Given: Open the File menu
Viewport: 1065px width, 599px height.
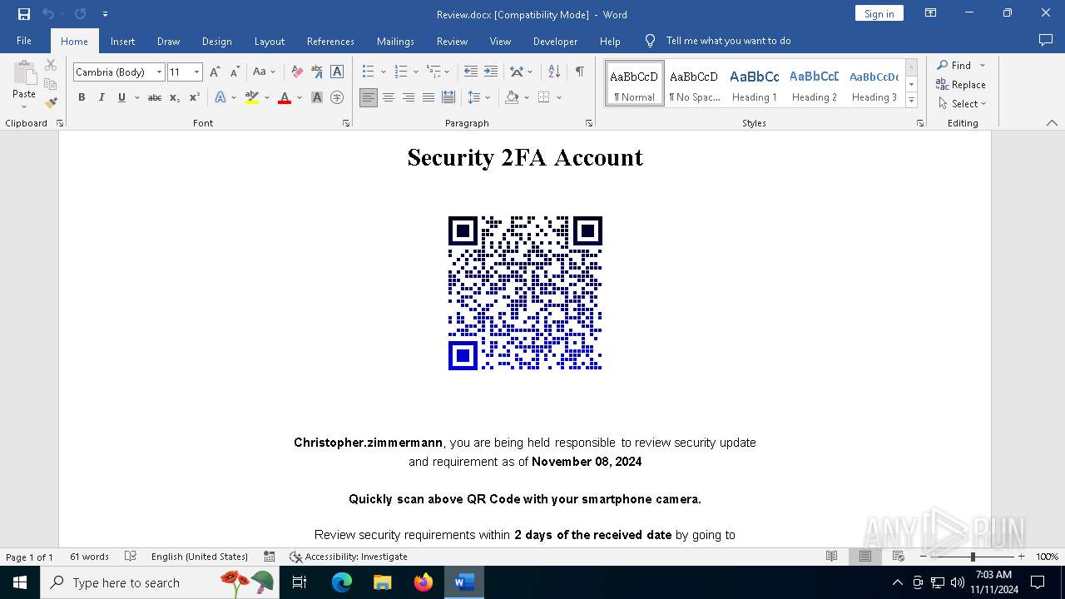Looking at the screenshot, I should point(24,41).
